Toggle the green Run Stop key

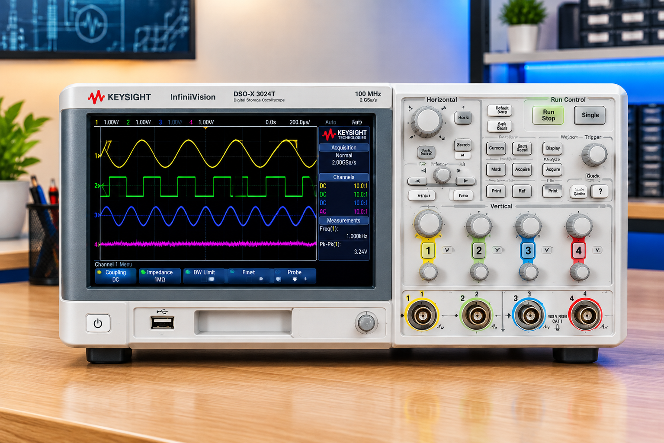pyautogui.click(x=548, y=115)
